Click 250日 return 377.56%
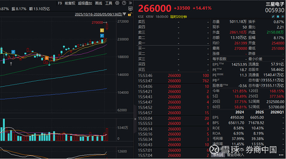 [277, 96]
